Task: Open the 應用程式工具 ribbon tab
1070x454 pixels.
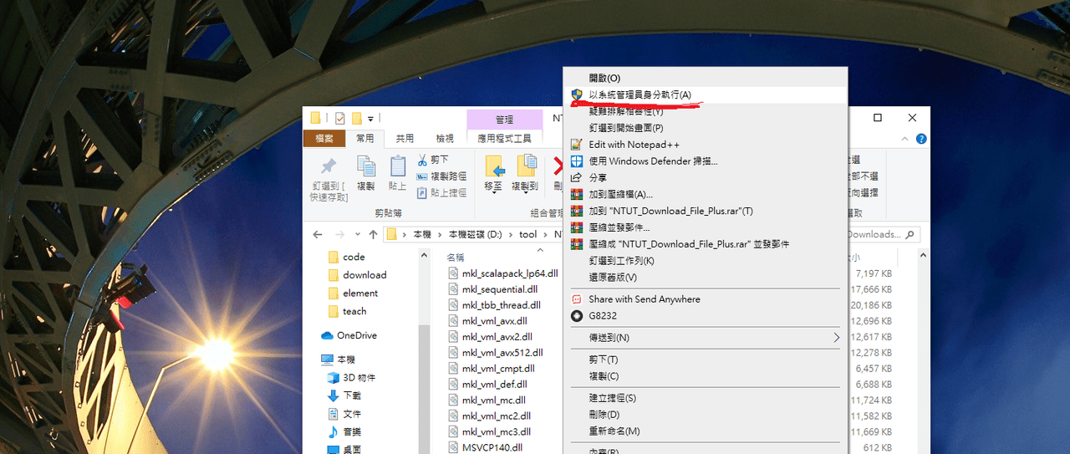Action: 504,139
